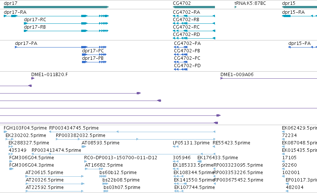
Task: Select EST RP003323095.5prime
Action: click(x=215, y=169)
